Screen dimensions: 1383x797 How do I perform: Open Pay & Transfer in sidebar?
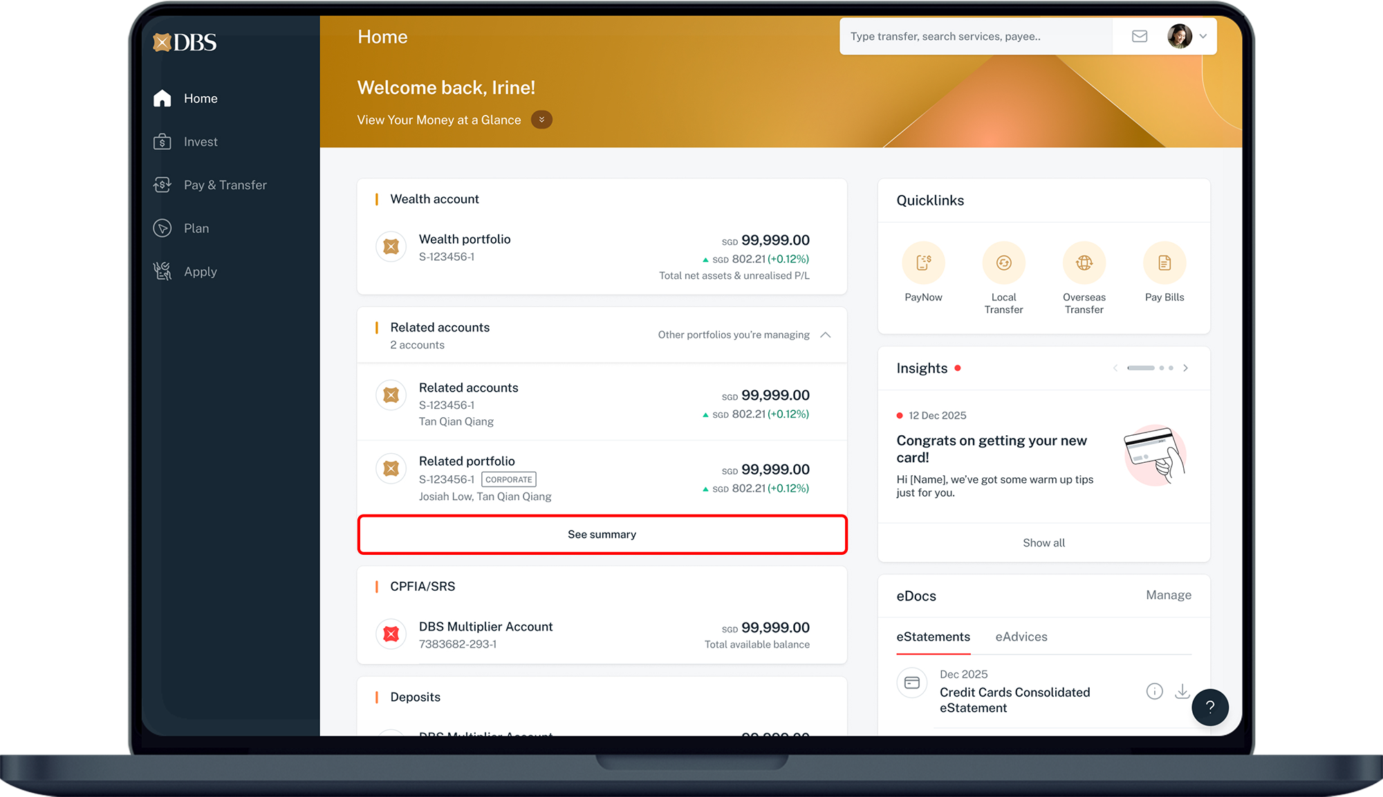[225, 185]
